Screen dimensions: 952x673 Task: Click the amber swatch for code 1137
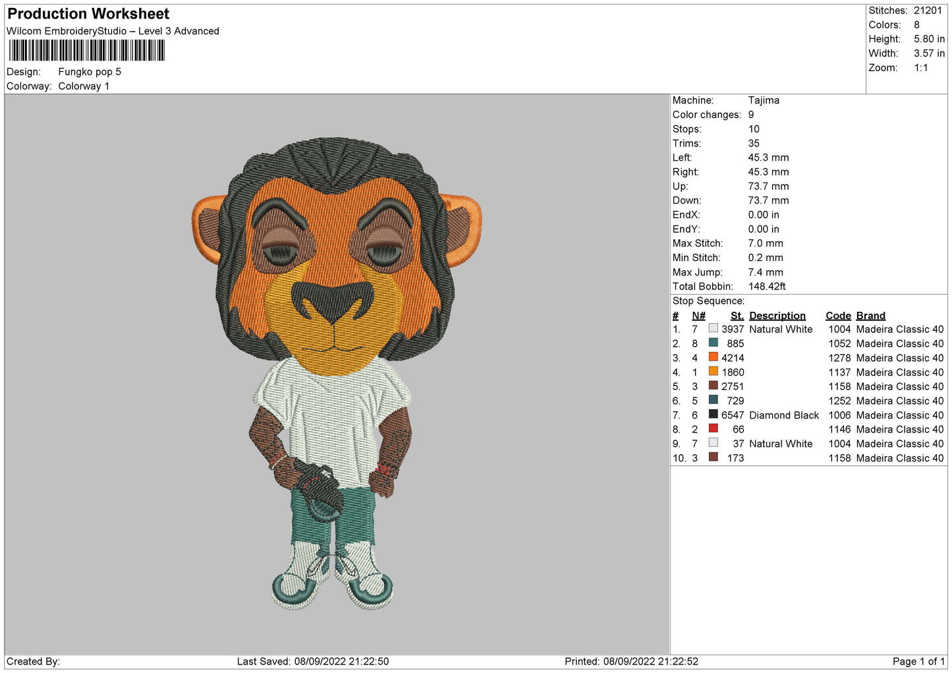[713, 372]
